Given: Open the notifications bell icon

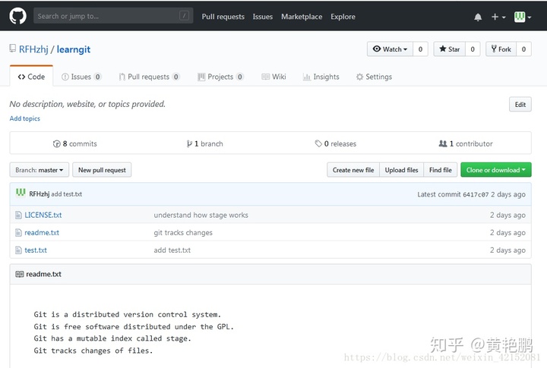Looking at the screenshot, I should click(478, 17).
